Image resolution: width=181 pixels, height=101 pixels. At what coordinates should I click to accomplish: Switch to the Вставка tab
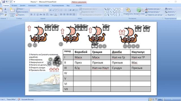click(x=14, y=6)
